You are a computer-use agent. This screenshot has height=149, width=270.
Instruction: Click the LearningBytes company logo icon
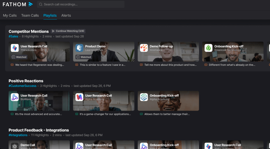click(x=79, y=48)
